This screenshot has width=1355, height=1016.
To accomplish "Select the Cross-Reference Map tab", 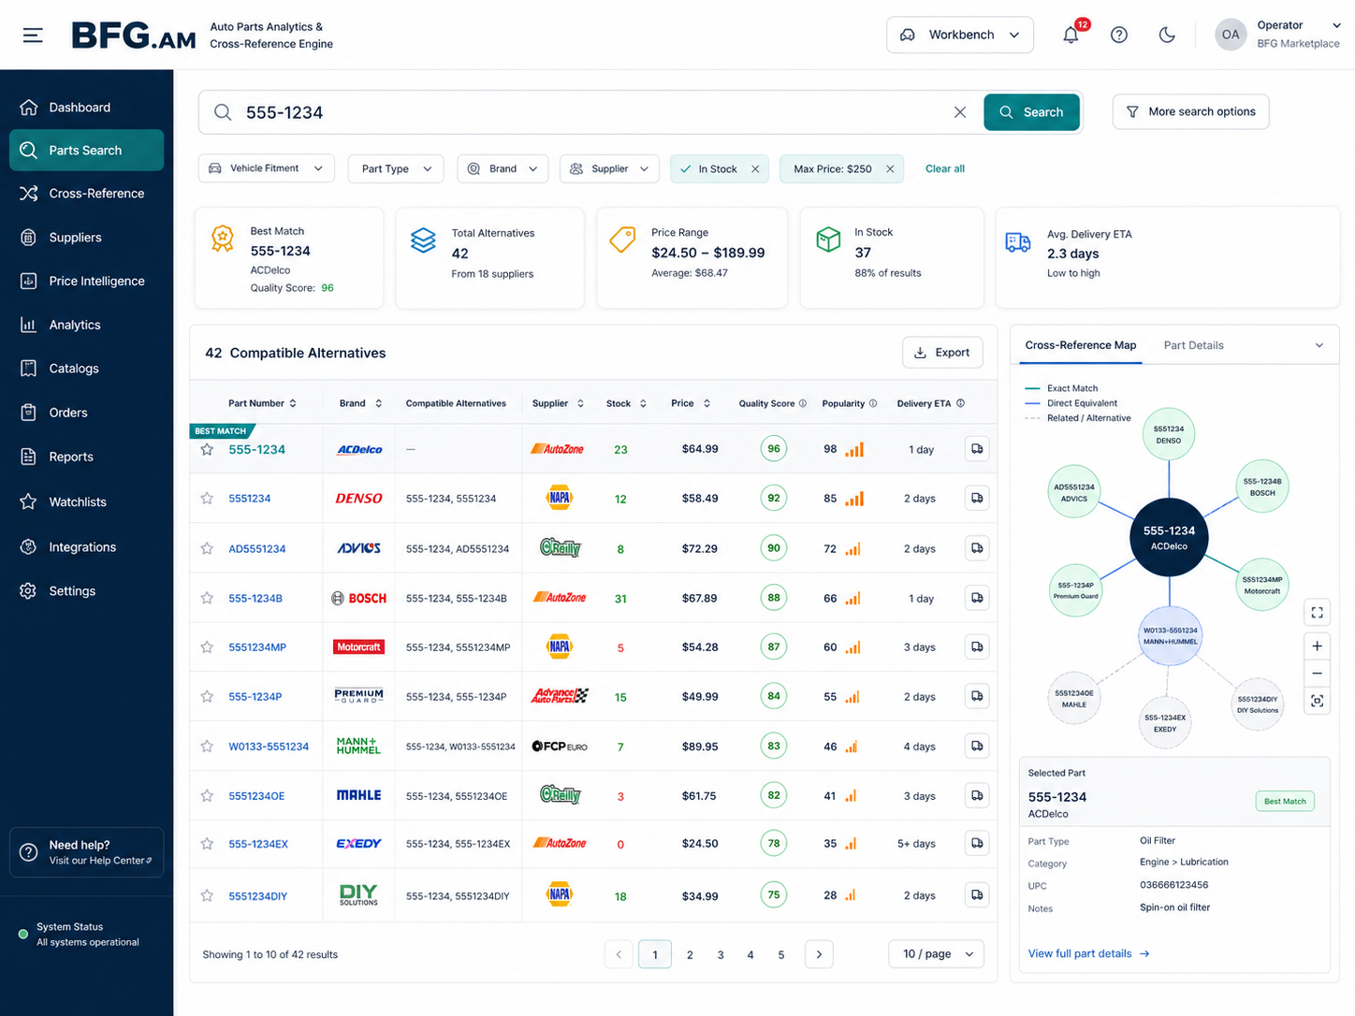I will (1080, 345).
